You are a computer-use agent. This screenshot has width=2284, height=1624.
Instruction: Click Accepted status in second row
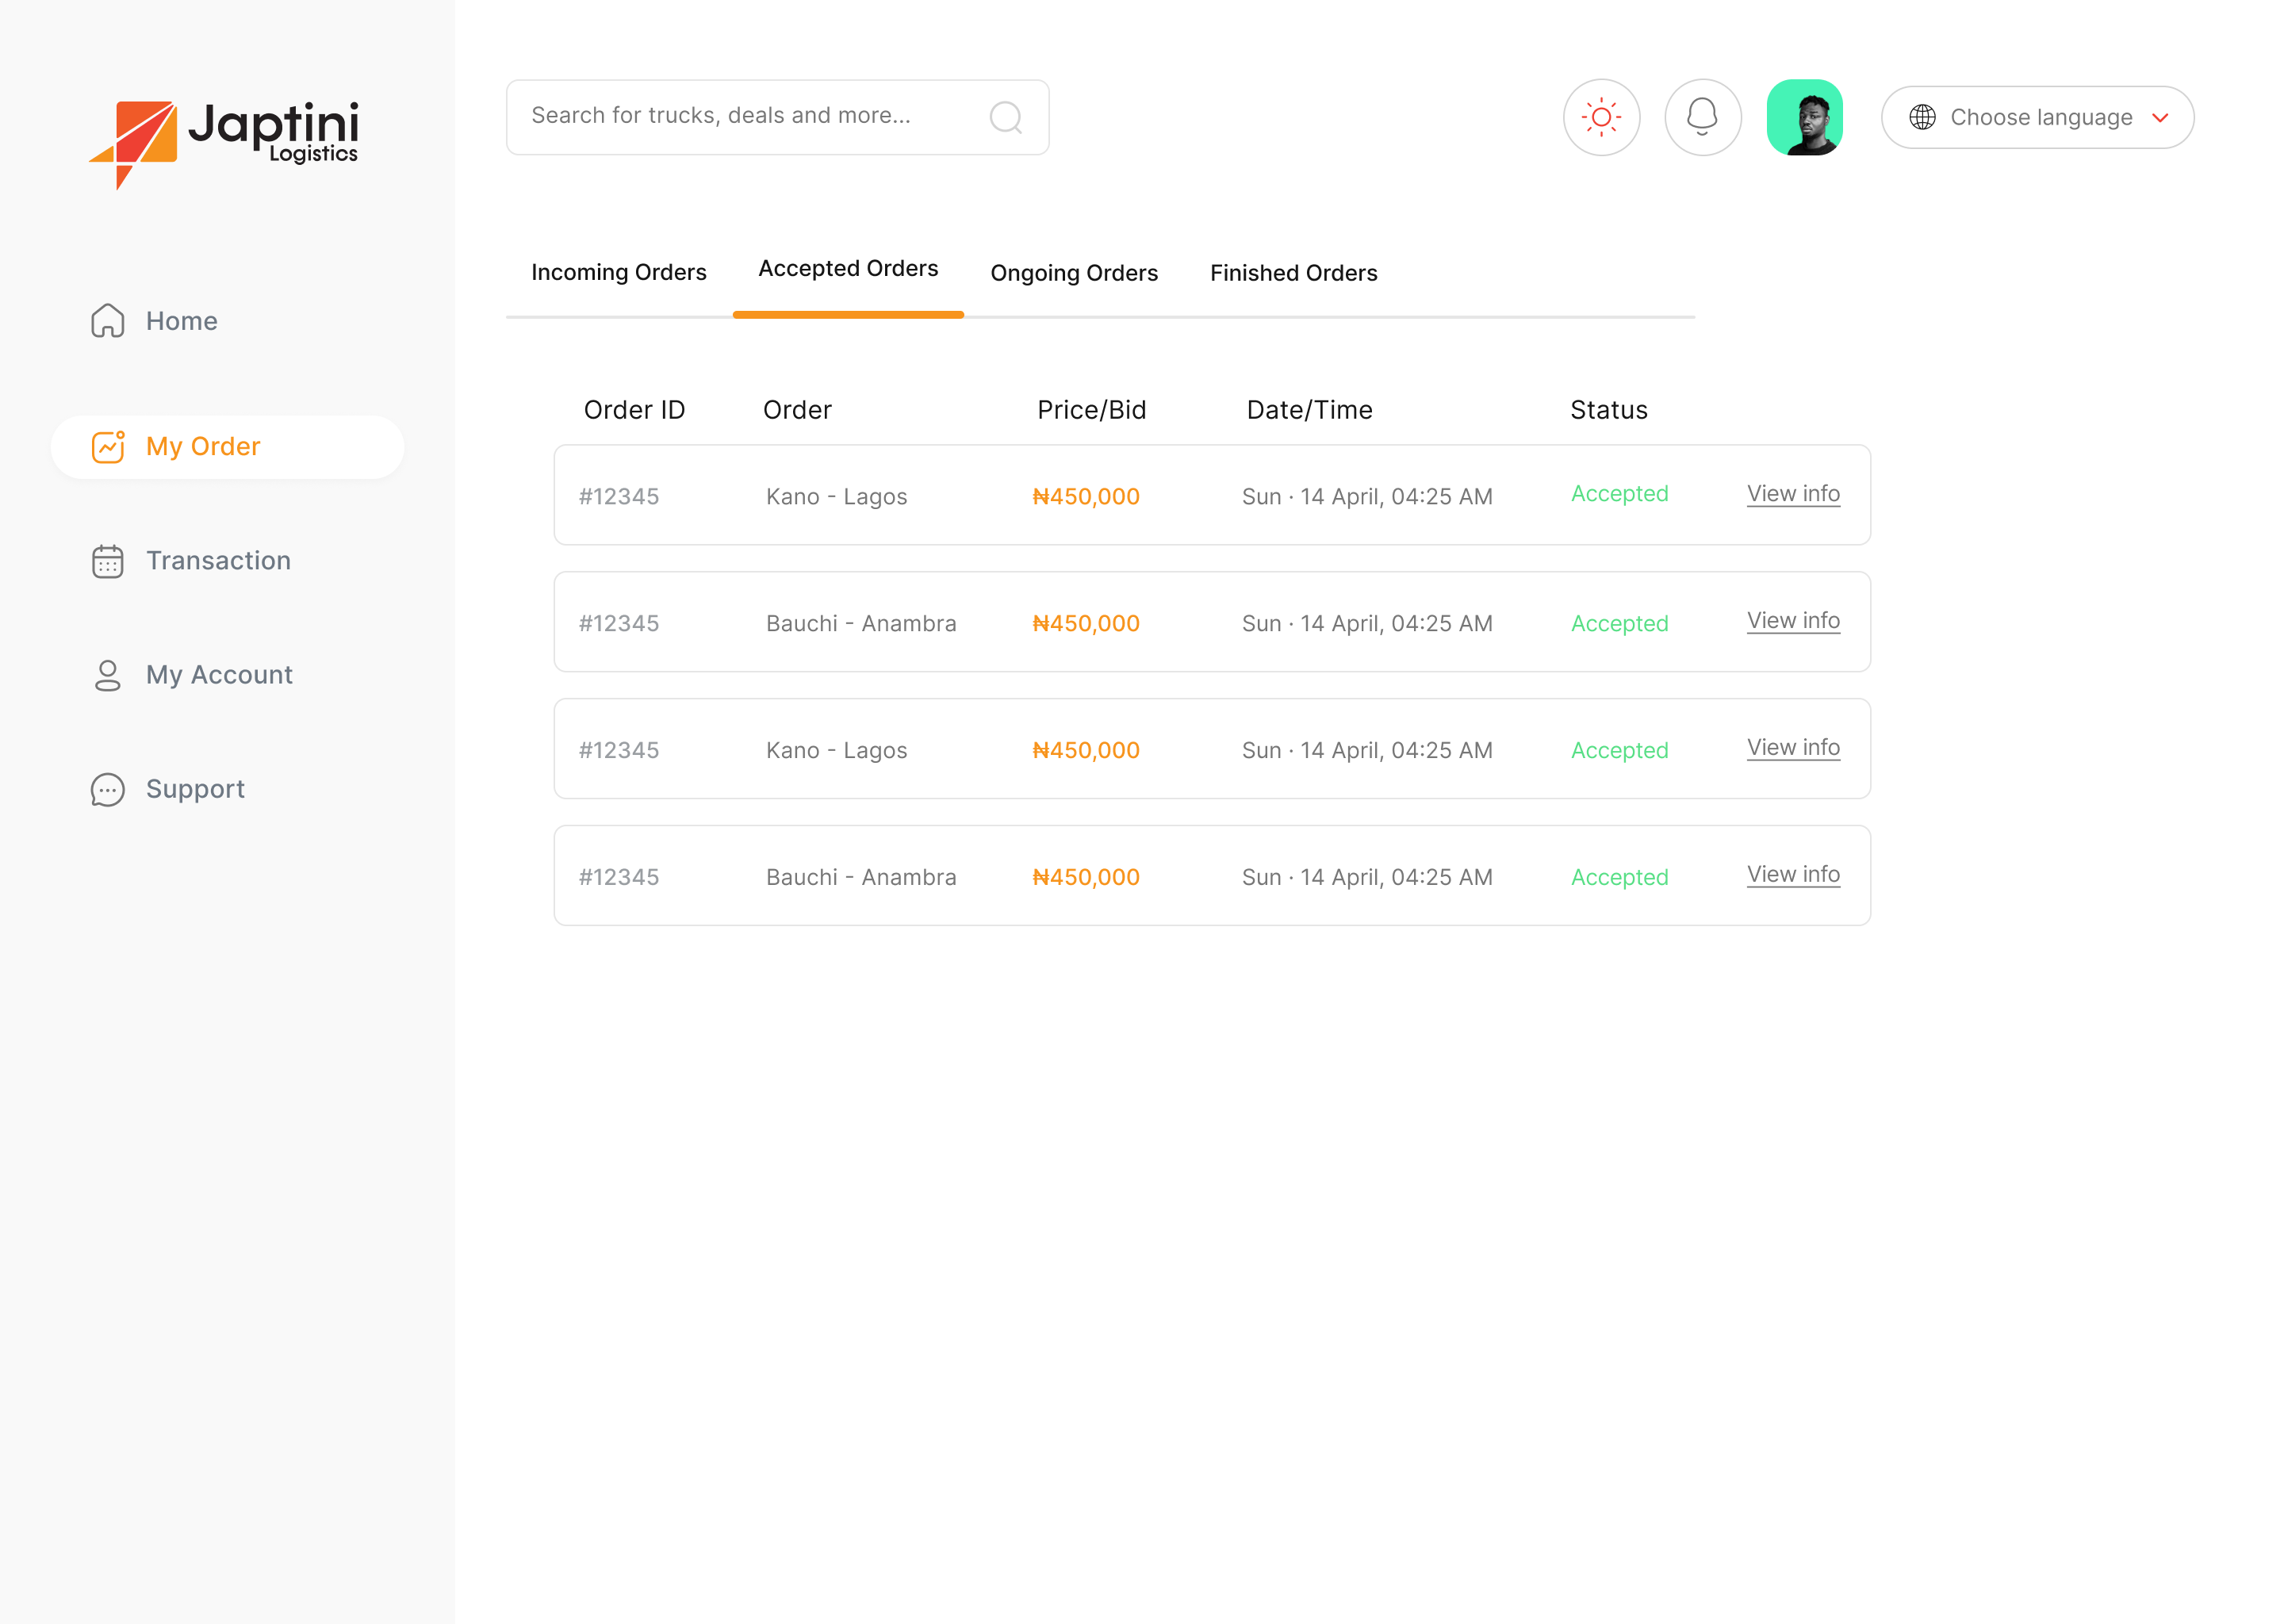(x=1619, y=624)
